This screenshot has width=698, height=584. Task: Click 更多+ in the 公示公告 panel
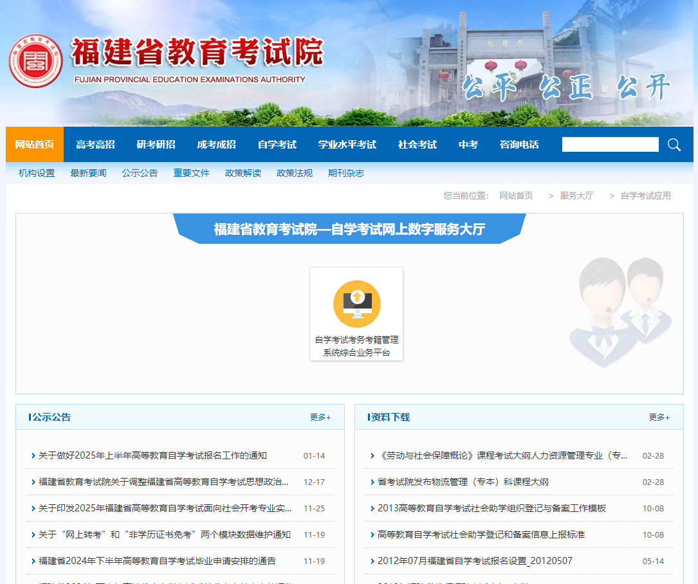320,417
